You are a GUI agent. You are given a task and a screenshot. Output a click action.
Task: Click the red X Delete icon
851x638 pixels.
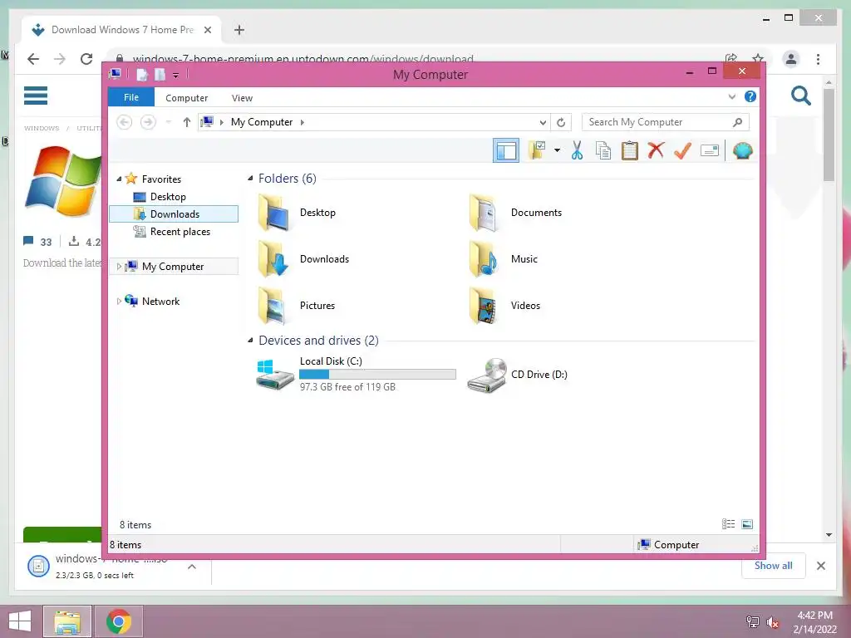[656, 150]
